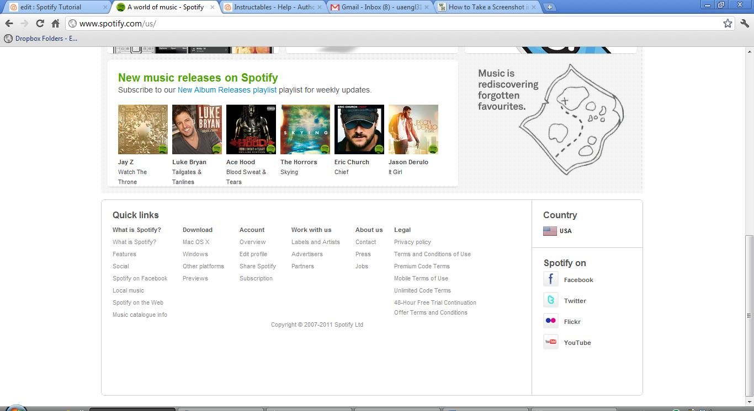Open a new tab with the plus button

pos(549,8)
